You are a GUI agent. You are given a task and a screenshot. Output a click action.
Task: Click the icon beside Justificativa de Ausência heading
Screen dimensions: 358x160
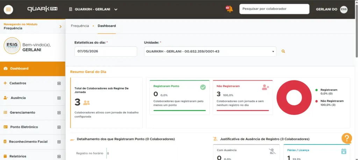(215, 139)
